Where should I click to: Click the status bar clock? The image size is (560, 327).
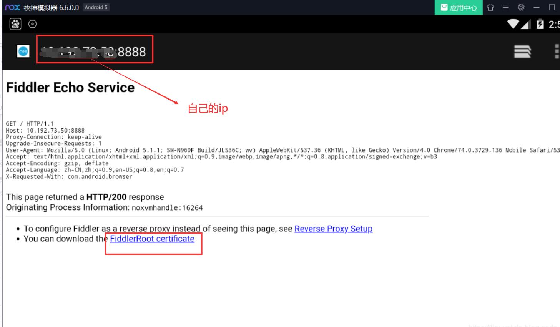coord(554,24)
